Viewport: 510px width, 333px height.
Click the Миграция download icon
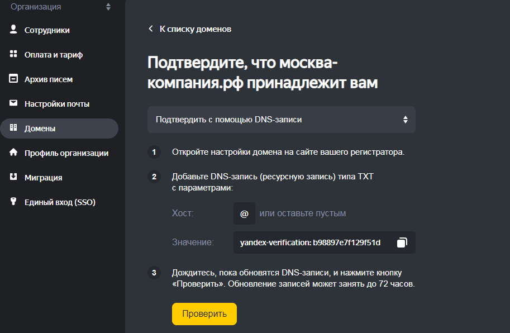(x=14, y=177)
